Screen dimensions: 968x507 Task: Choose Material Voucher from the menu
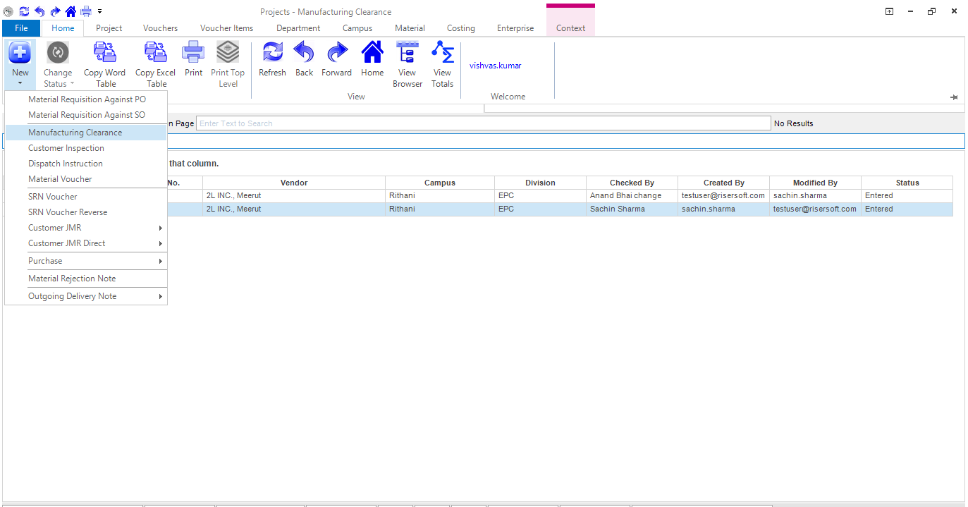(x=86, y=179)
